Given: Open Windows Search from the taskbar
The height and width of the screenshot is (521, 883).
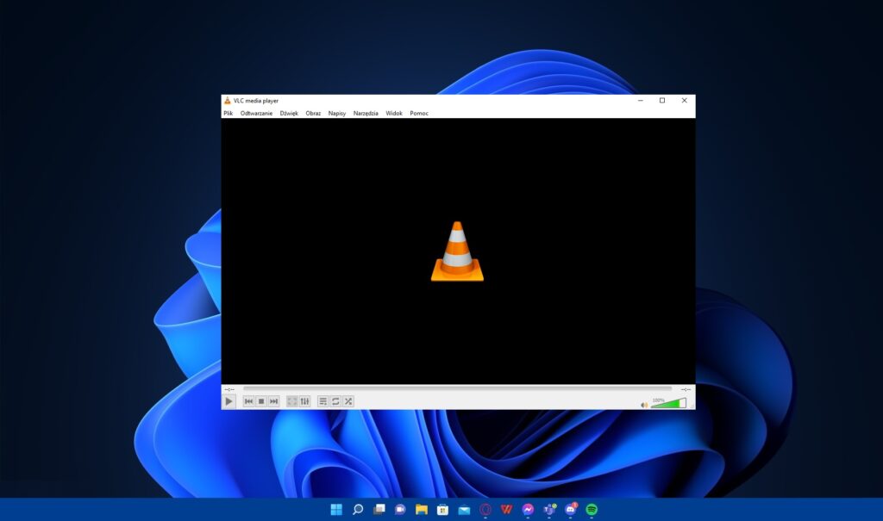Looking at the screenshot, I should point(358,510).
